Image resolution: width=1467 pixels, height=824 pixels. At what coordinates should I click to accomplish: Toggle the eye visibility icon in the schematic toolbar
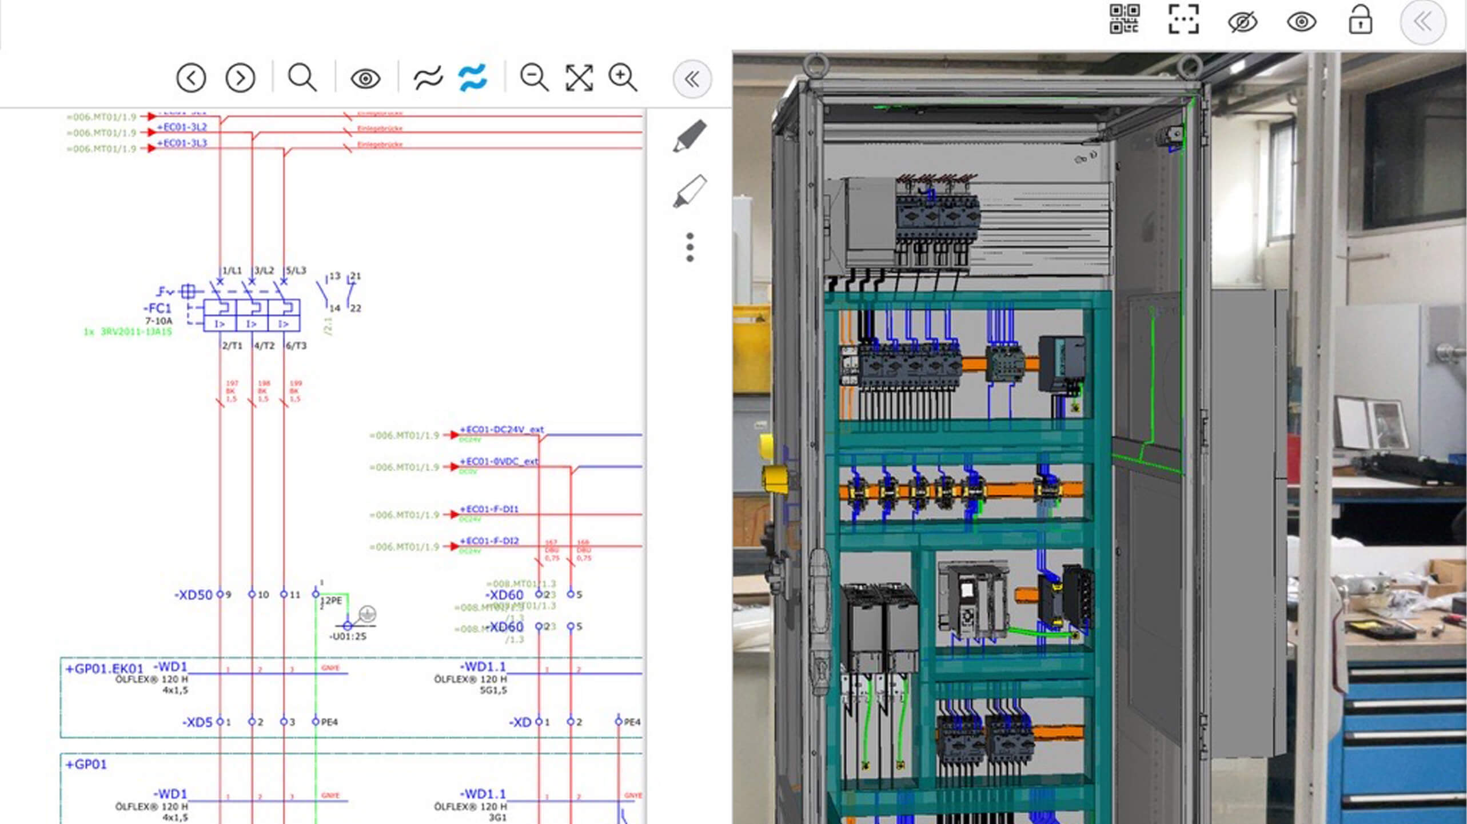(x=366, y=78)
